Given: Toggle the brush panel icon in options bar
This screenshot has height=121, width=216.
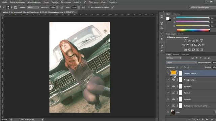Looking at the screenshot, I should click(16, 7).
